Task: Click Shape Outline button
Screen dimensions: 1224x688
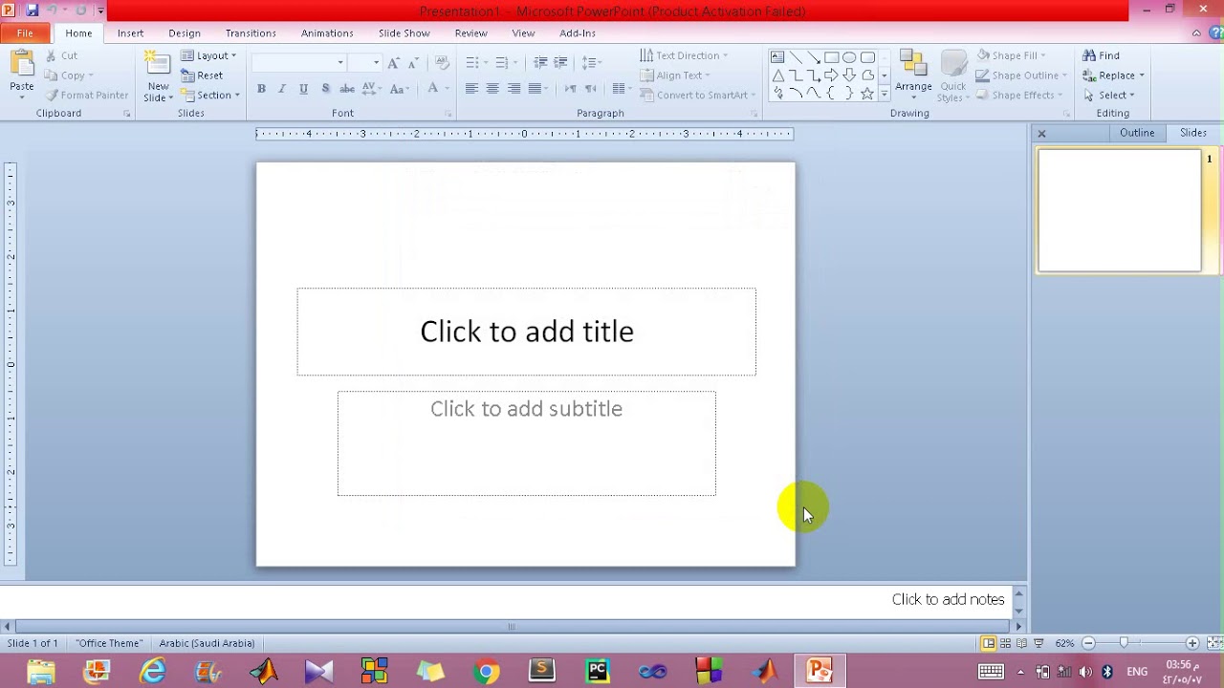Action: tap(1021, 75)
